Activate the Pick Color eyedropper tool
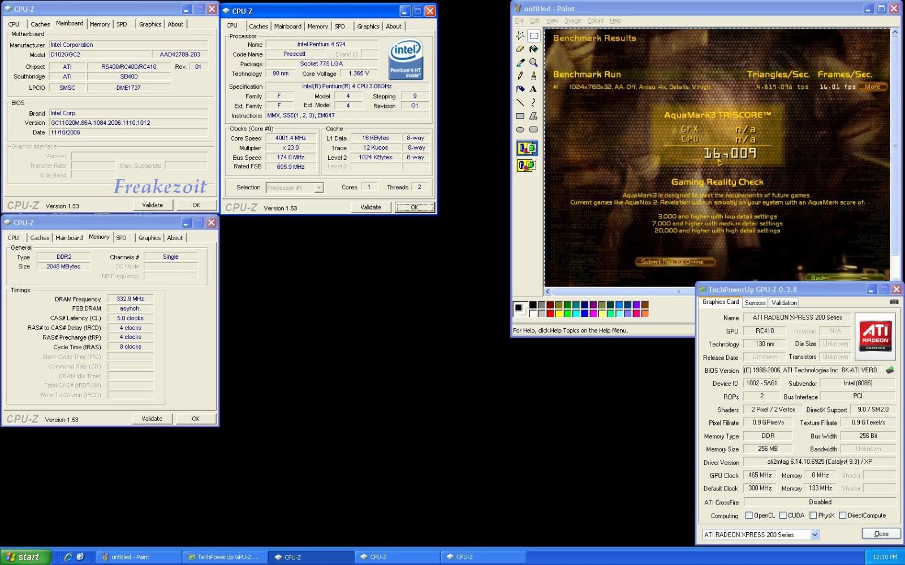The image size is (905, 565). [x=520, y=62]
